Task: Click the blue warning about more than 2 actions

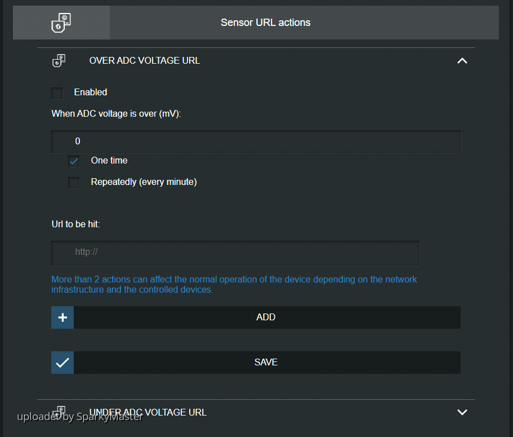Action: [234, 285]
